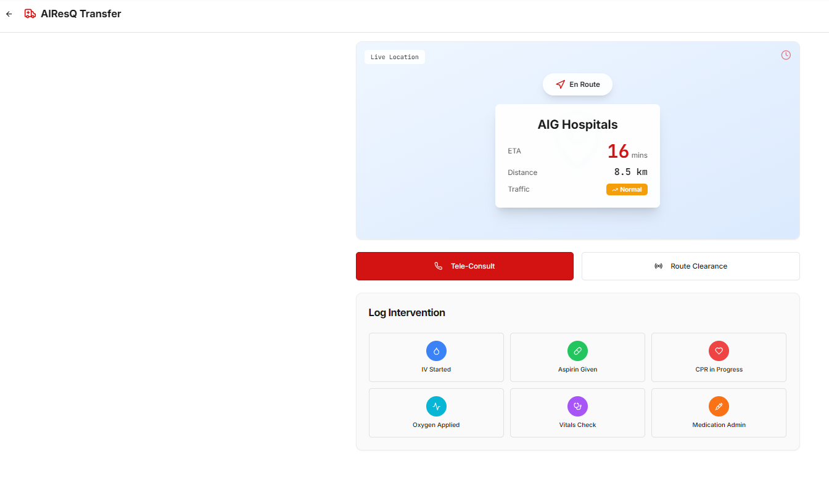Click the Traffic label

point(519,189)
